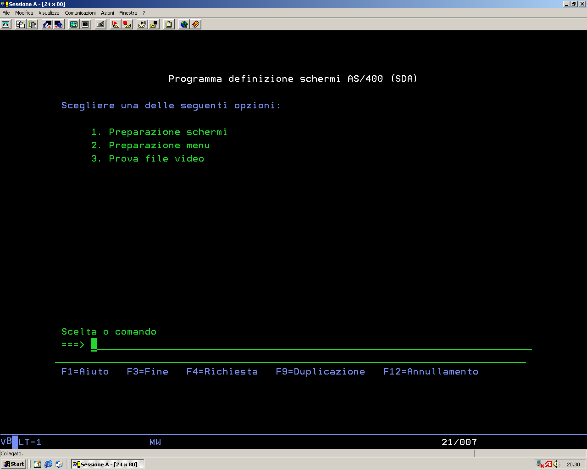Click the Copy toolbar icon
The image size is (587, 470).
coord(21,24)
